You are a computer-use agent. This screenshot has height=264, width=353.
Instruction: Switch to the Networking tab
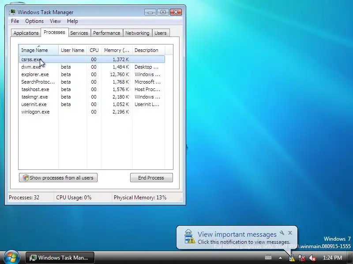(x=137, y=33)
